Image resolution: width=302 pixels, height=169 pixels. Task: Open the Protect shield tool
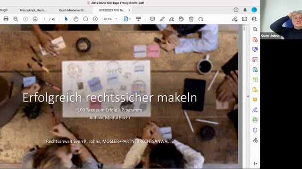click(255, 130)
